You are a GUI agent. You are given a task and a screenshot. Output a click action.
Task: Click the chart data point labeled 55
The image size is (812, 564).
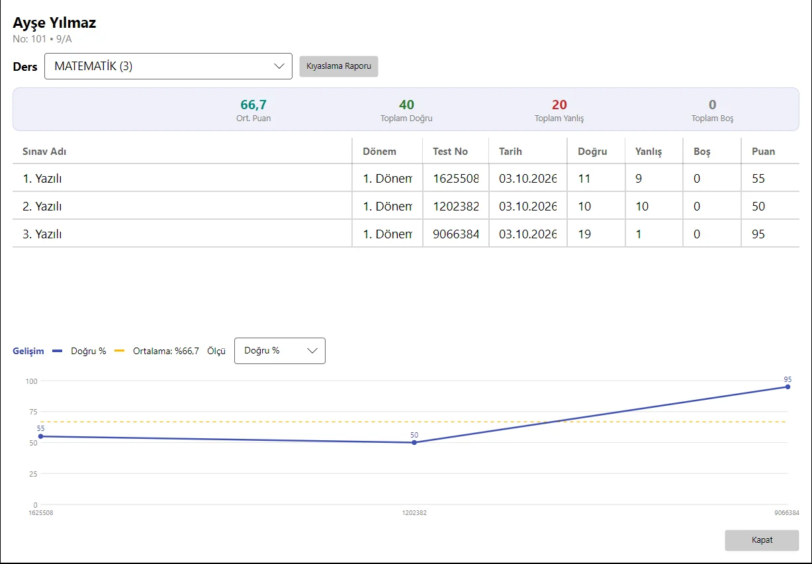click(x=41, y=436)
